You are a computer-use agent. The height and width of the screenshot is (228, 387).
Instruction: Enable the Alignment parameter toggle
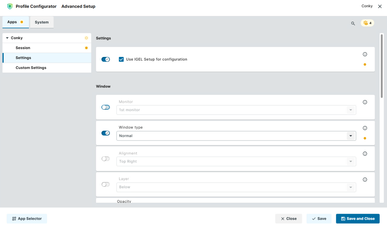point(106,159)
